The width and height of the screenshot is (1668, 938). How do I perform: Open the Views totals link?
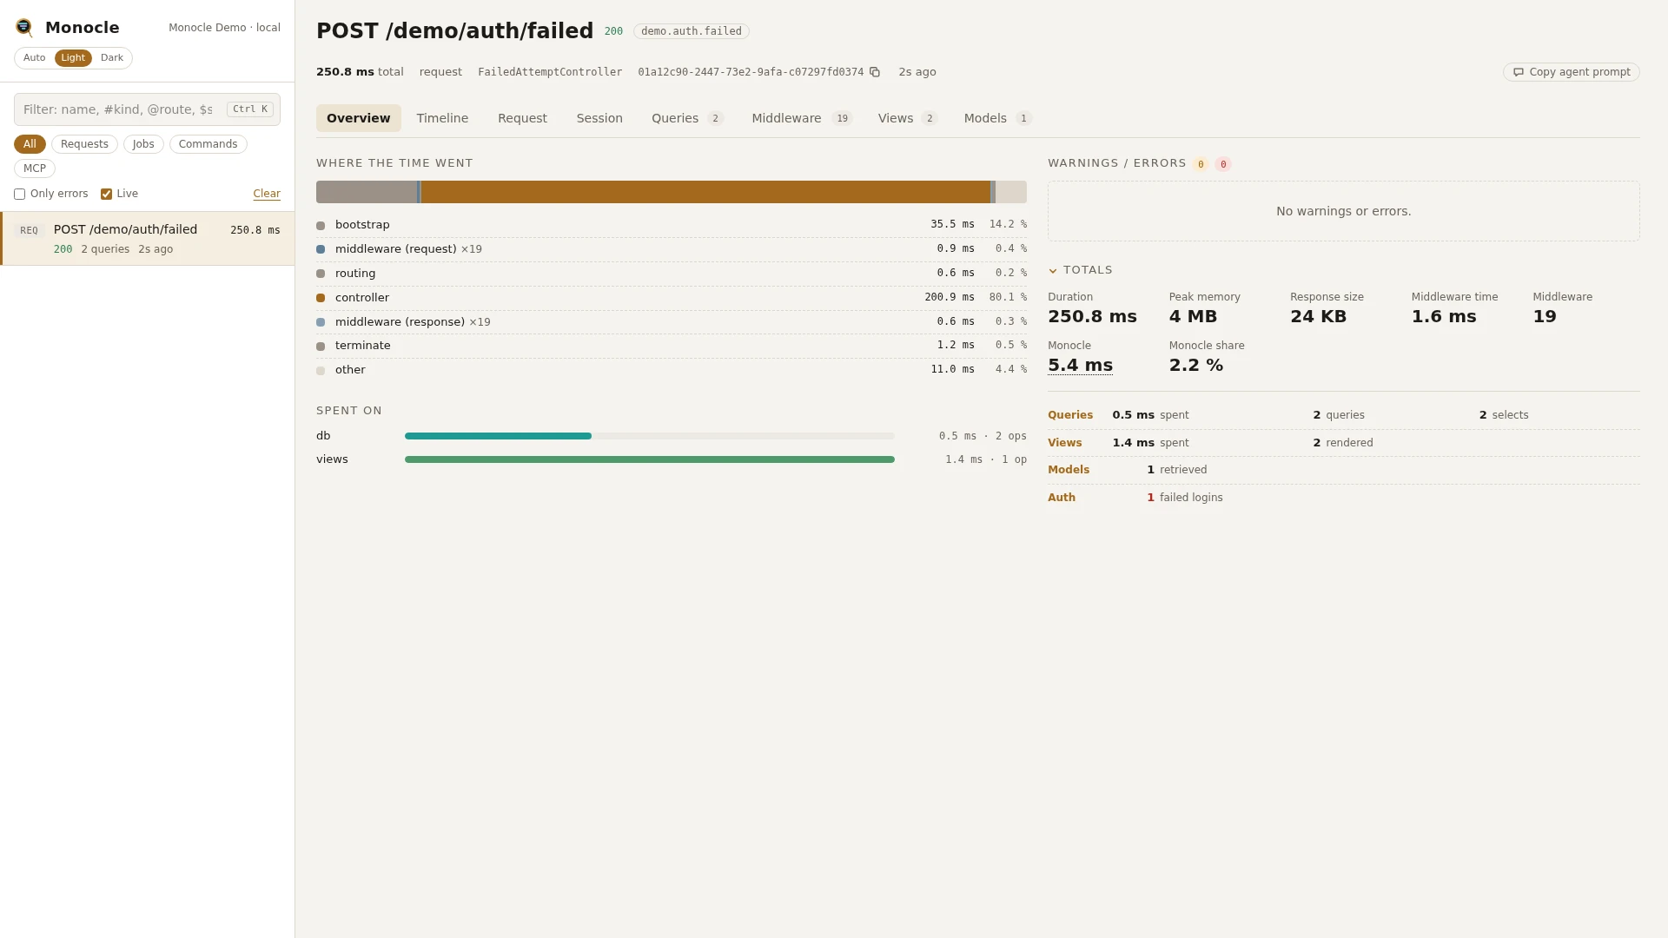pos(1064,443)
